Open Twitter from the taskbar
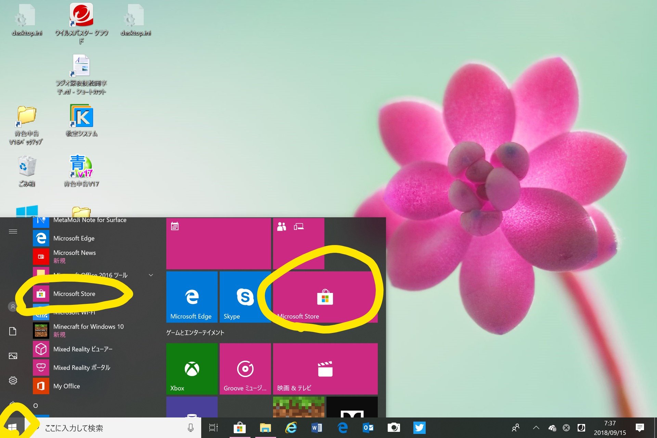The width and height of the screenshot is (657, 438). (x=420, y=428)
